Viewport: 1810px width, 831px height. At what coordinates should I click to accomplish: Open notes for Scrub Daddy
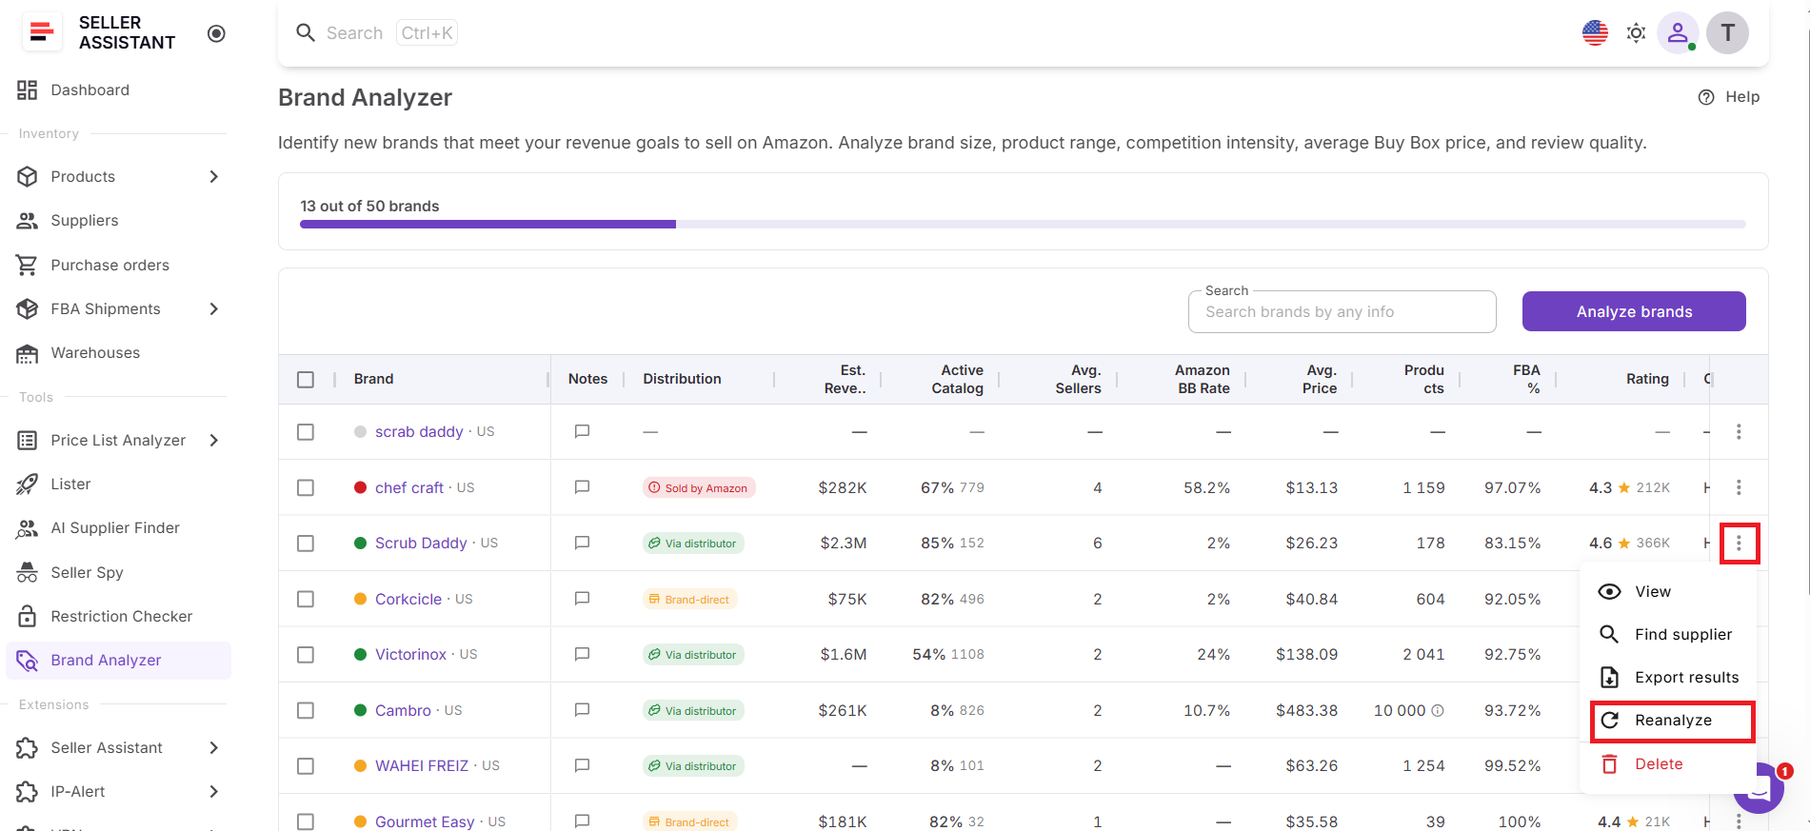[x=583, y=543]
